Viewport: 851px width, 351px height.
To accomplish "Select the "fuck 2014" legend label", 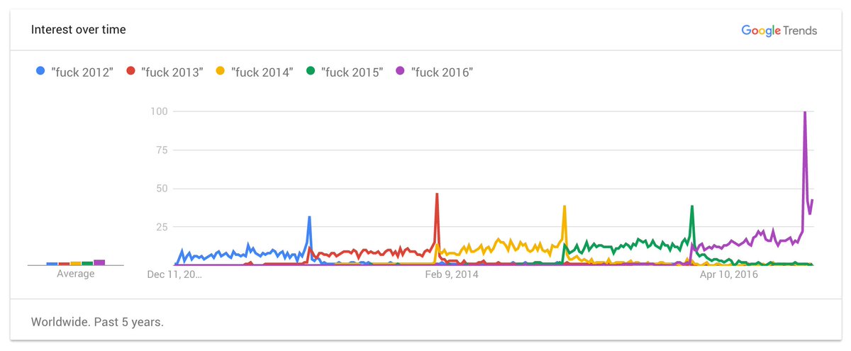I will click(262, 72).
